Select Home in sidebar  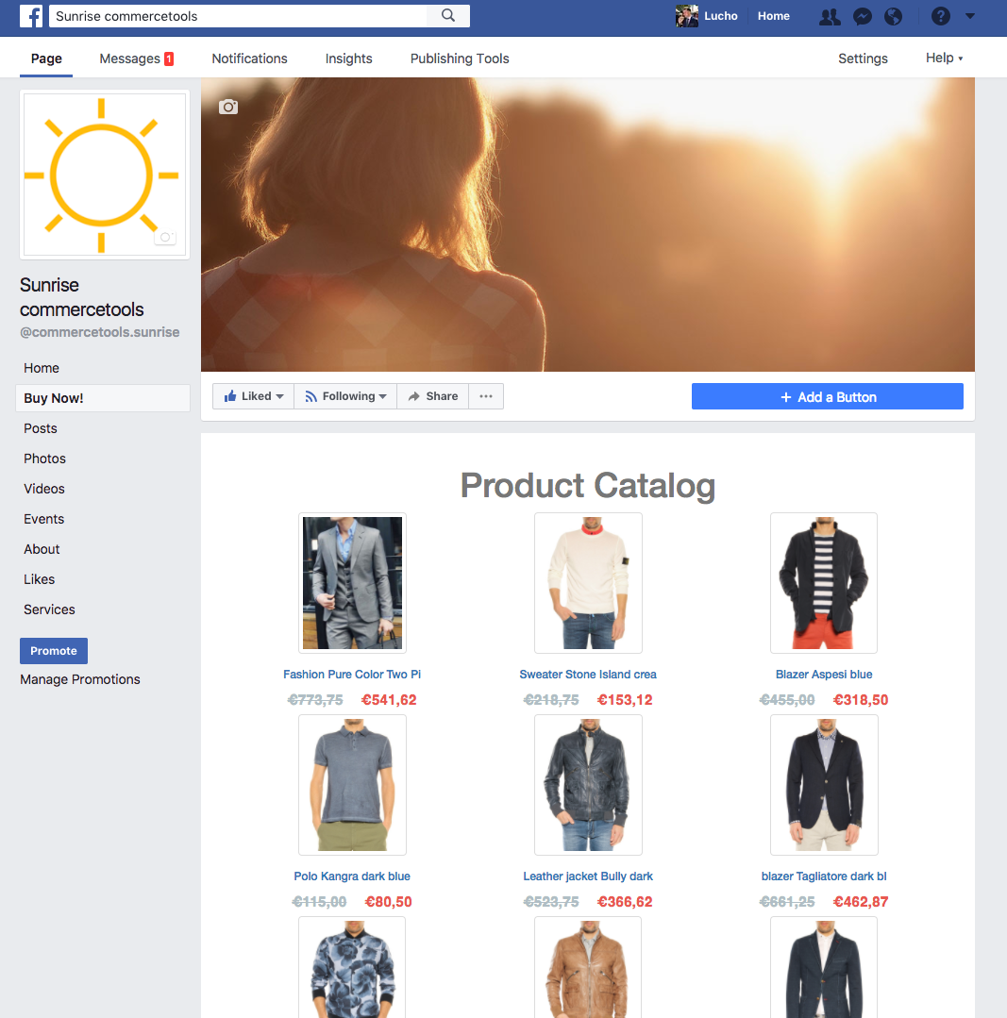tap(41, 368)
